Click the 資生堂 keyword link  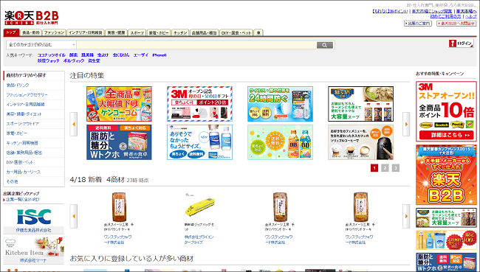click(94, 61)
